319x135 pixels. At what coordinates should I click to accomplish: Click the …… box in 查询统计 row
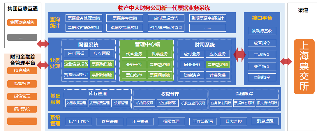pyautogui.click(x=207, y=28)
